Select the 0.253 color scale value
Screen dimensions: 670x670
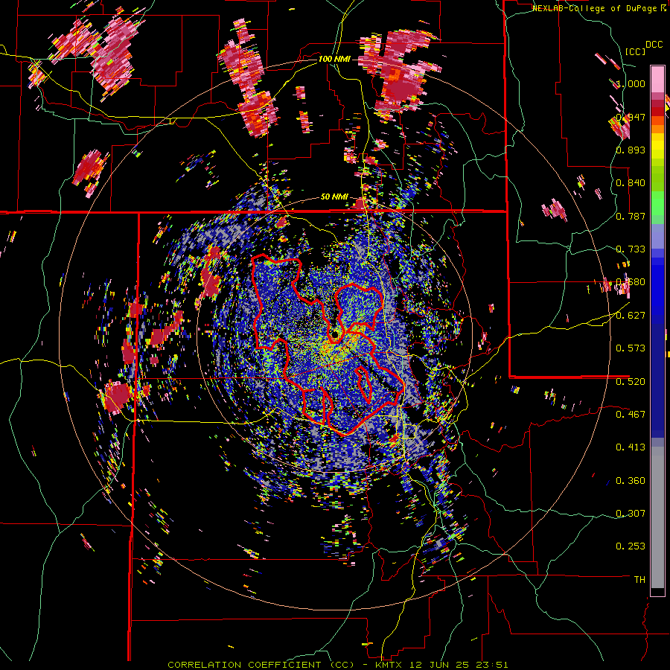point(631,546)
